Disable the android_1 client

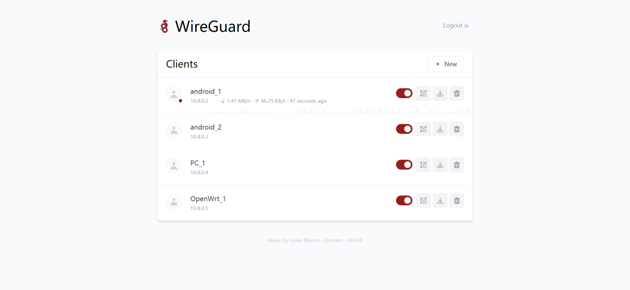(x=404, y=93)
